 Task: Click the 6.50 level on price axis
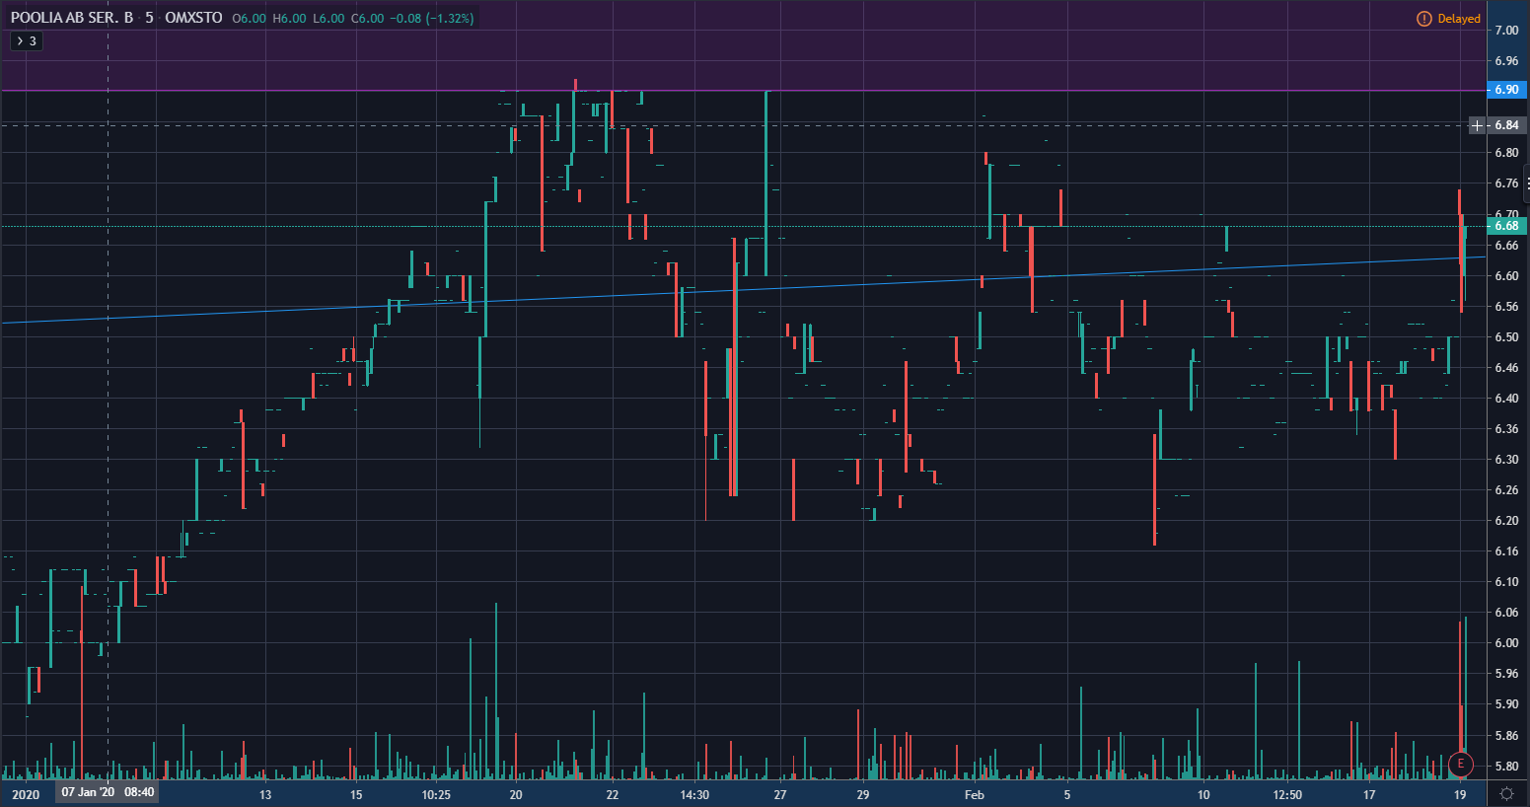coord(1506,337)
